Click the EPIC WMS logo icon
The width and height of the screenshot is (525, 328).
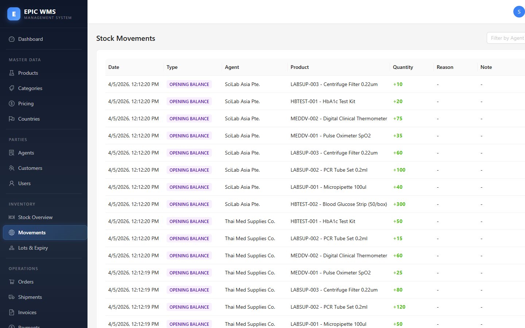(x=14, y=14)
